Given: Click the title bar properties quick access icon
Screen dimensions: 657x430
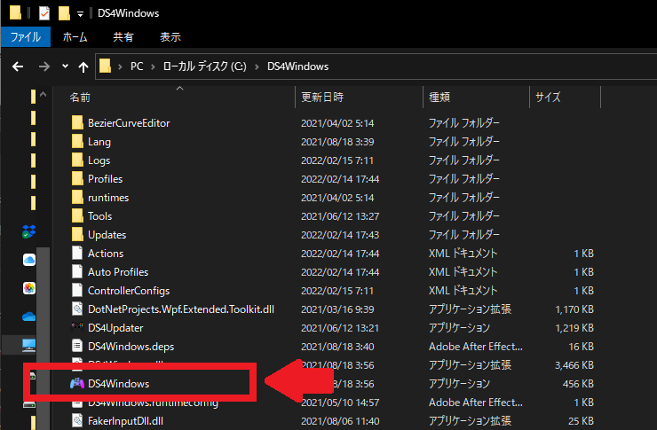Looking at the screenshot, I should pyautogui.click(x=44, y=13).
